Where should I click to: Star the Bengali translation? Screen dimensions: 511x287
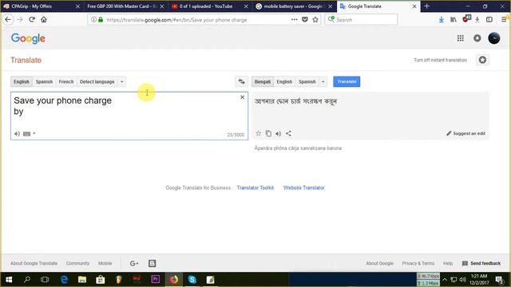point(258,133)
